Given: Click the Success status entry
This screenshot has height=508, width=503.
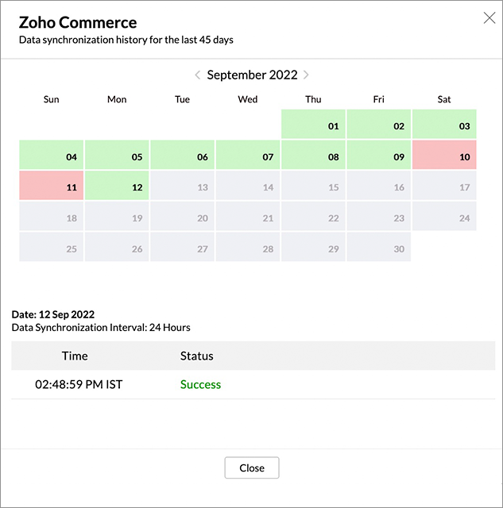Looking at the screenshot, I should (200, 384).
